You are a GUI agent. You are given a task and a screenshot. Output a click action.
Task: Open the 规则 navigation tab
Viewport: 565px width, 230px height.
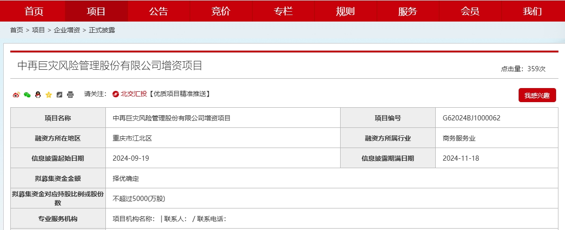click(x=345, y=11)
